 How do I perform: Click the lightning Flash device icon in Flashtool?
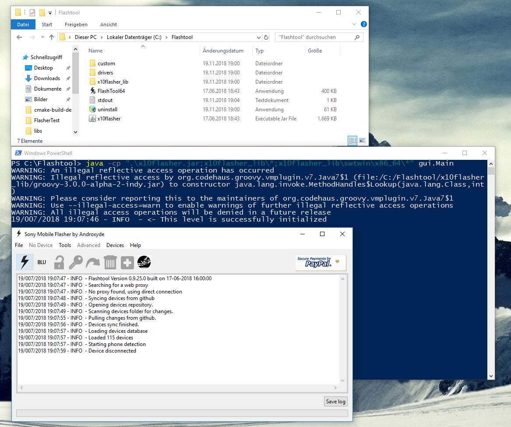pos(25,262)
